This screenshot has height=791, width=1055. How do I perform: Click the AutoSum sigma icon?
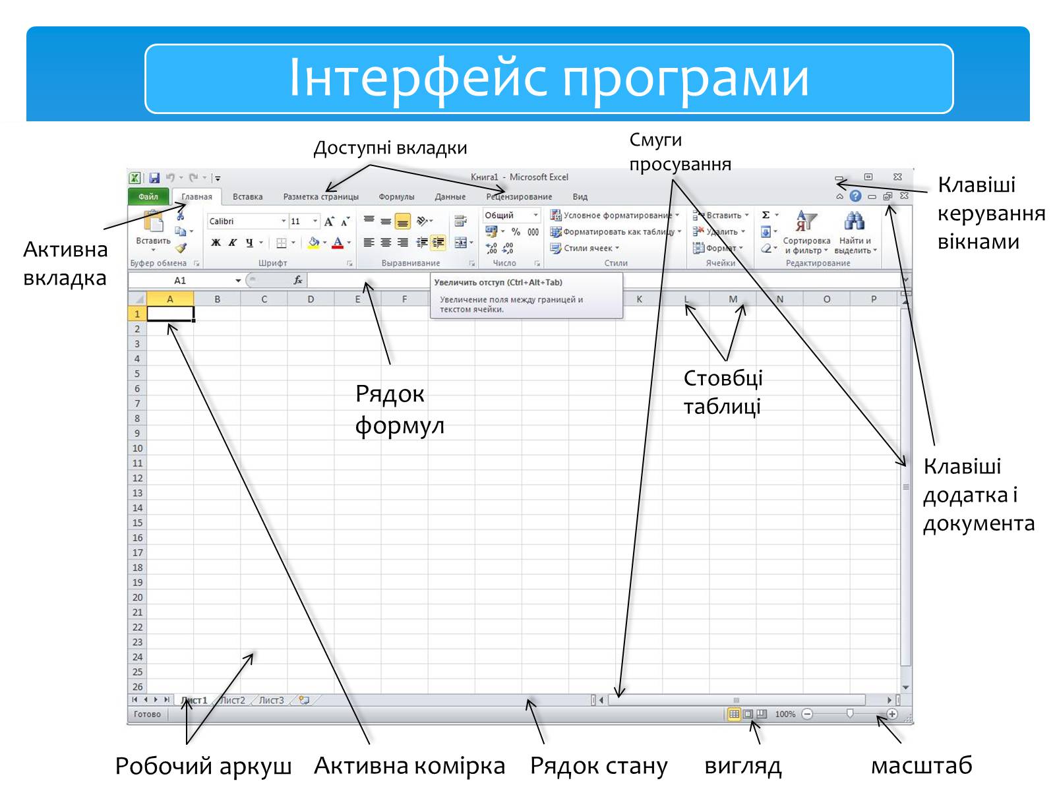[766, 216]
